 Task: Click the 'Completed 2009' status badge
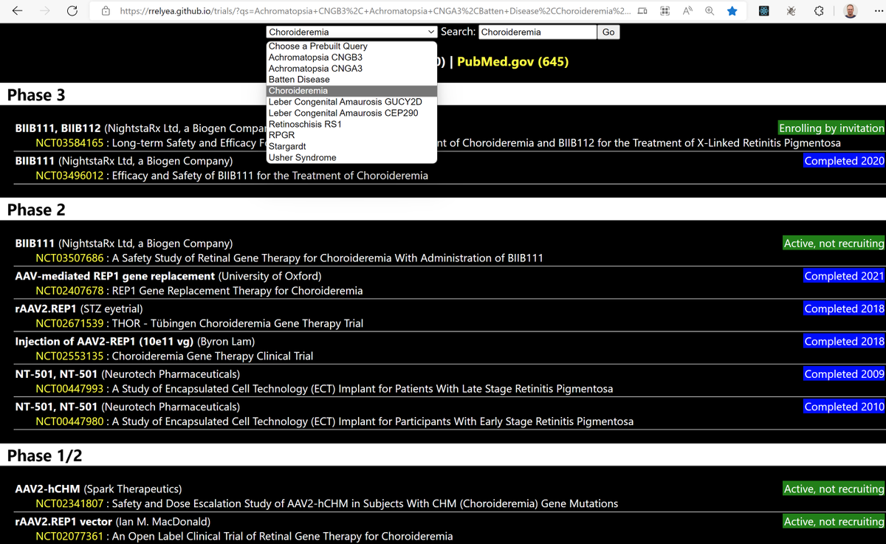click(844, 373)
